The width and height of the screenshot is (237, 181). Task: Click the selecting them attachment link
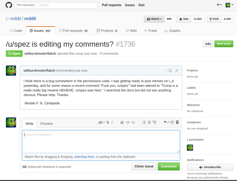(84, 157)
